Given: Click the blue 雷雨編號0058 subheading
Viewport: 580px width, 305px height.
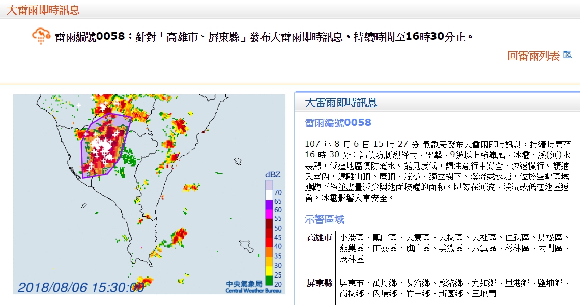Looking at the screenshot, I should [338, 123].
